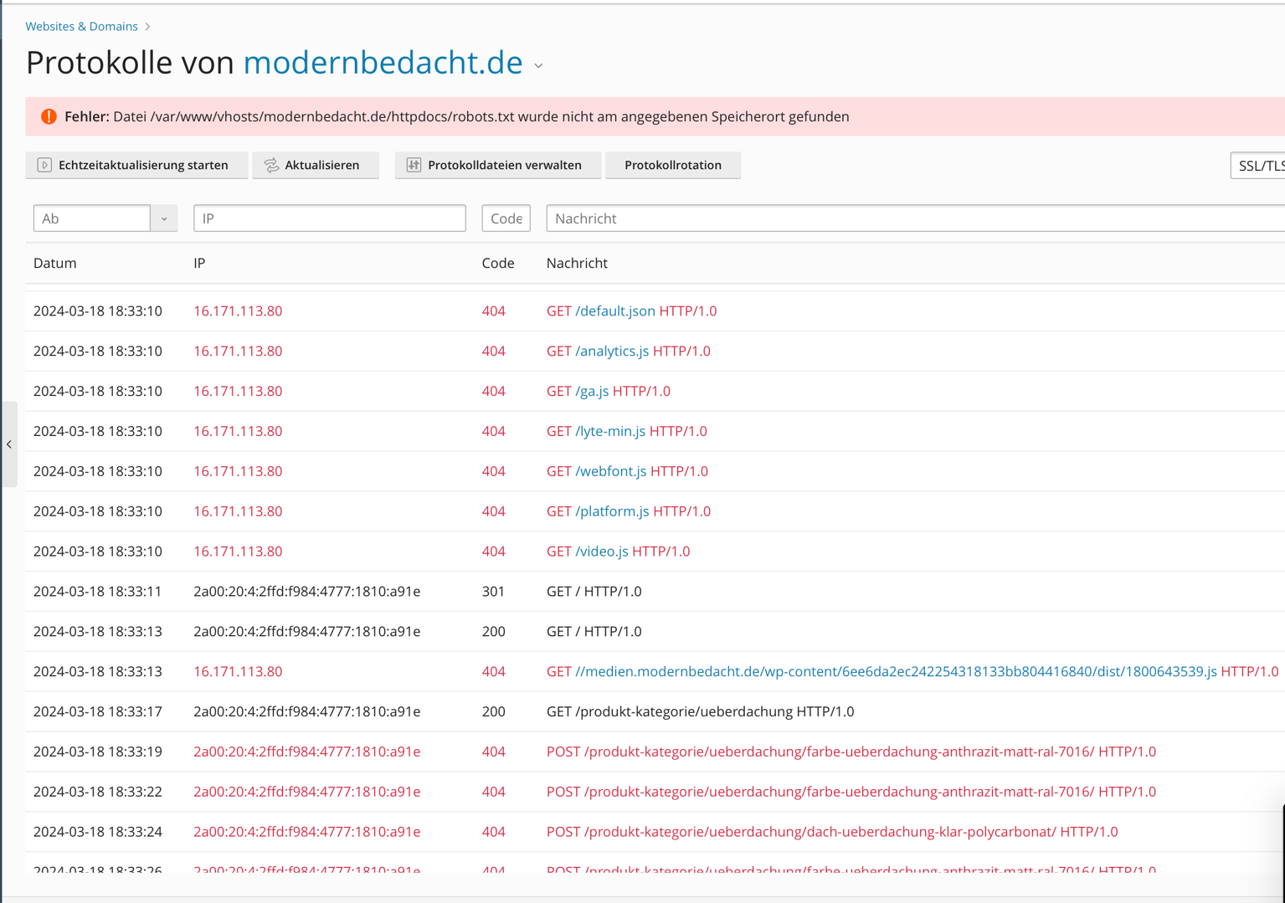Open the domain chooser chevron after modernbedacht.de
The width and height of the screenshot is (1285, 903).
(x=538, y=65)
